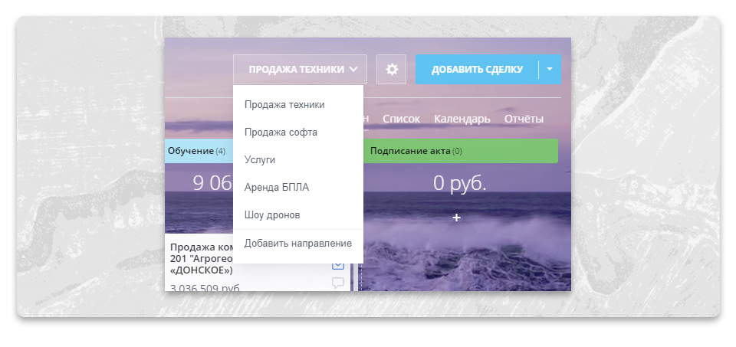Collapse the Продажа техники dropdown button
This screenshot has width=736, height=347.
[300, 70]
